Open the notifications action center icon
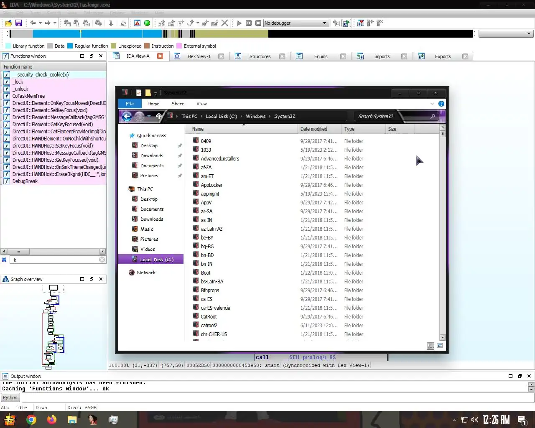 [x=522, y=420]
